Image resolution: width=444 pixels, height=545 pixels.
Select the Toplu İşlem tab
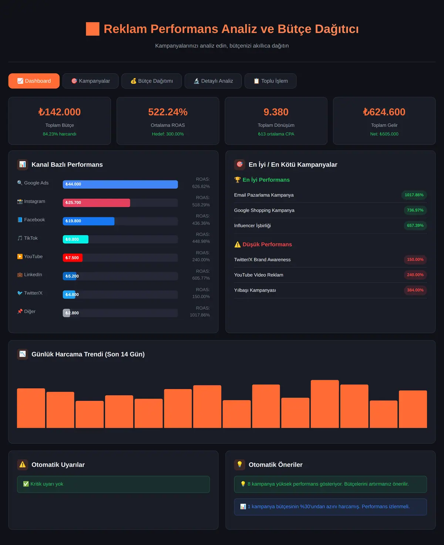click(270, 81)
